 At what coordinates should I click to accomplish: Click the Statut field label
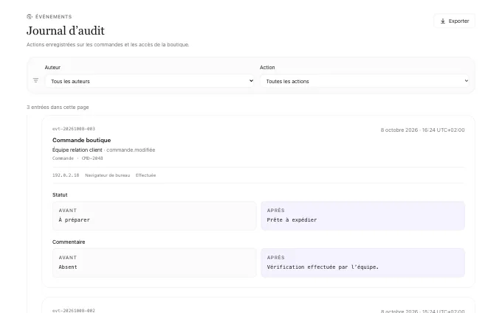coord(60,195)
